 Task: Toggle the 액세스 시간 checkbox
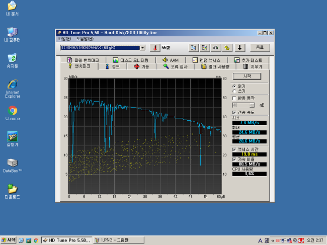pos(234,149)
